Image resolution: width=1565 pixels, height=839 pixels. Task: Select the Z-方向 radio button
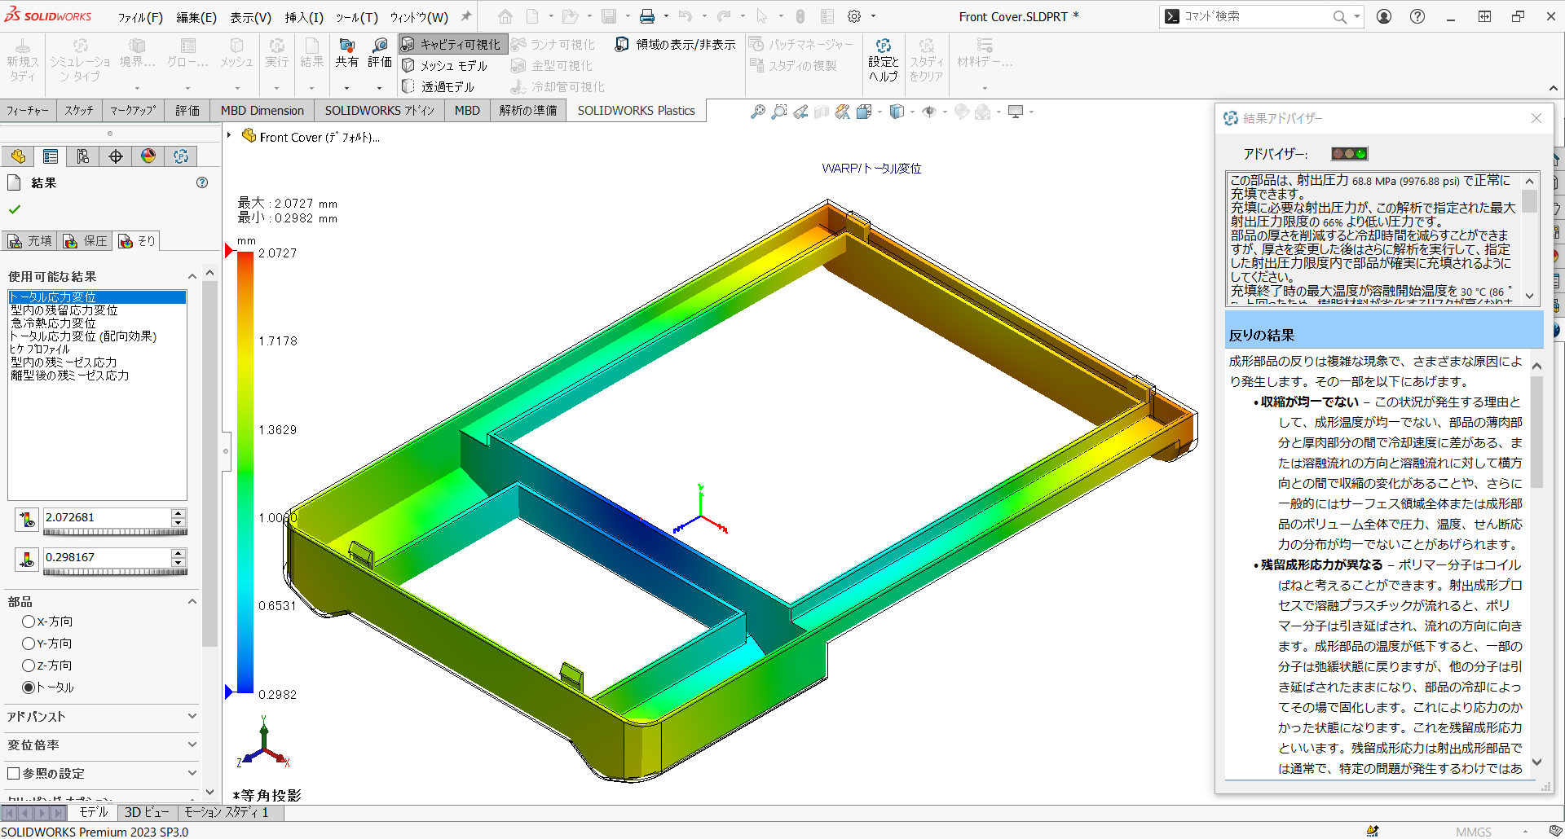29,665
